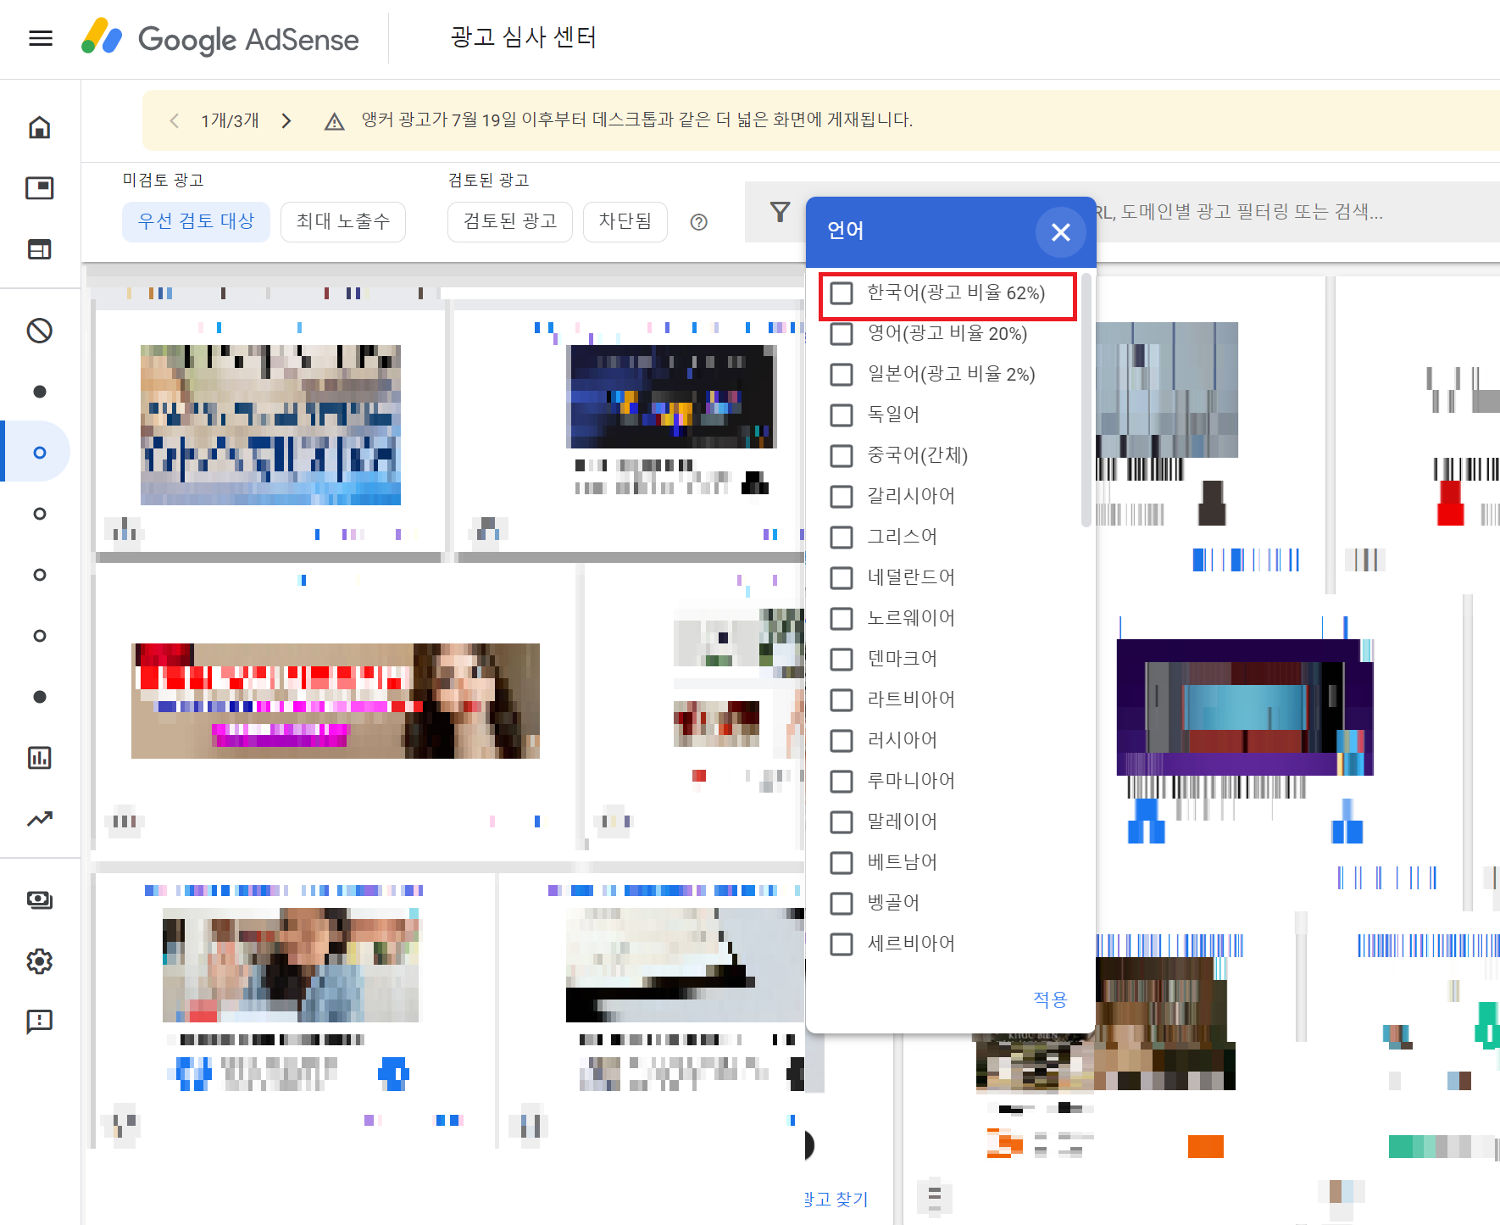Viewport: 1500px width, 1225px height.
Task: Select the 우선 검토 대상 tab
Action: [x=196, y=221]
